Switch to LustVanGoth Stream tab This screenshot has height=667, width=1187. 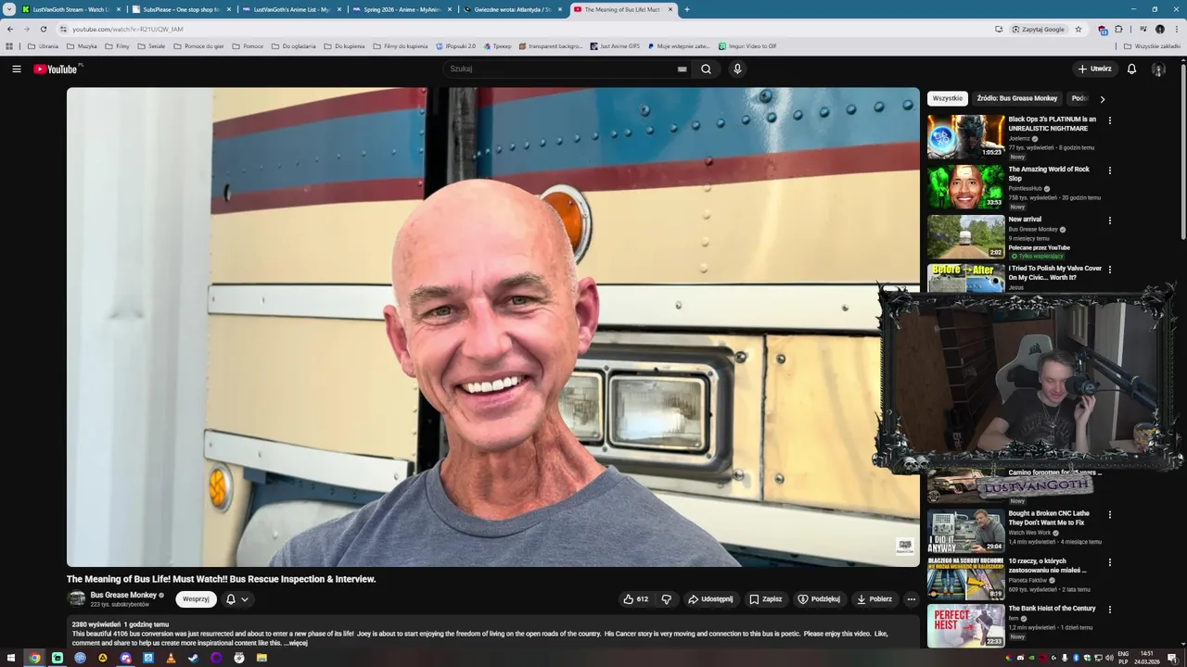click(x=71, y=9)
